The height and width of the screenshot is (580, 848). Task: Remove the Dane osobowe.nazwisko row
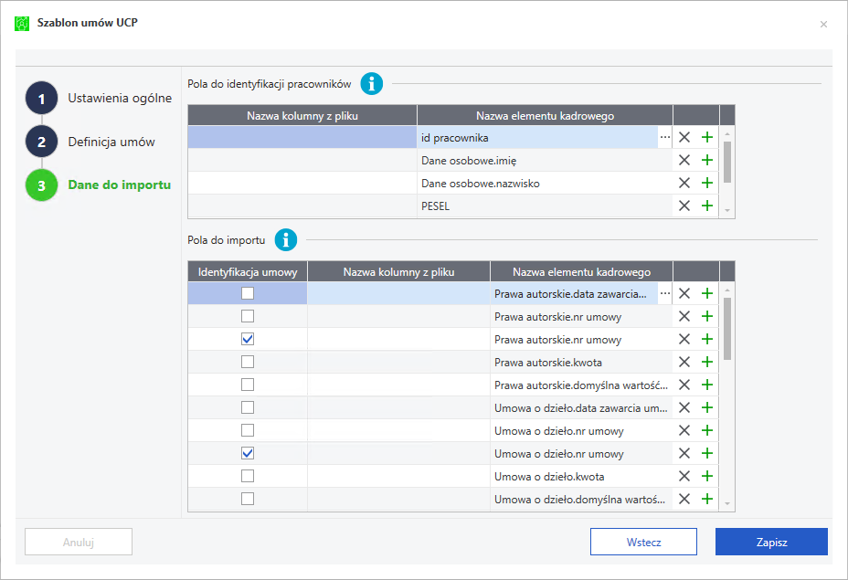click(684, 183)
